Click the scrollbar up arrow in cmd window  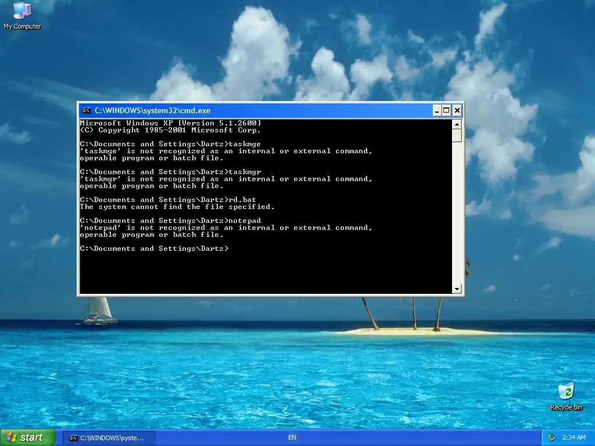point(457,124)
